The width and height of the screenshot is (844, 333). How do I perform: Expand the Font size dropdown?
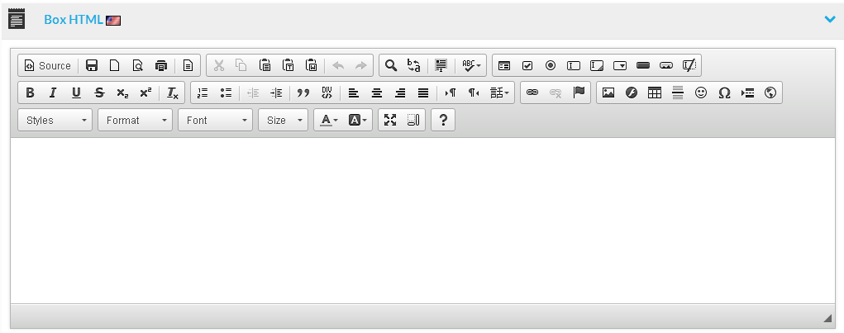point(283,120)
